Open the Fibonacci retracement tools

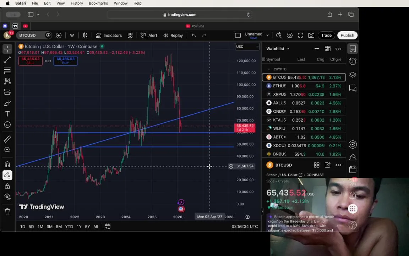tap(7, 70)
